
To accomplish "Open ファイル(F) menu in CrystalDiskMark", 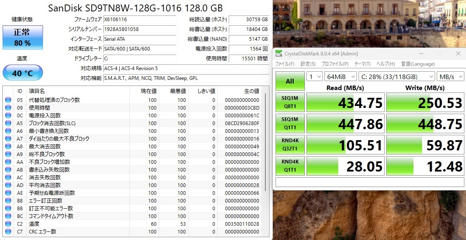I will coord(285,64).
